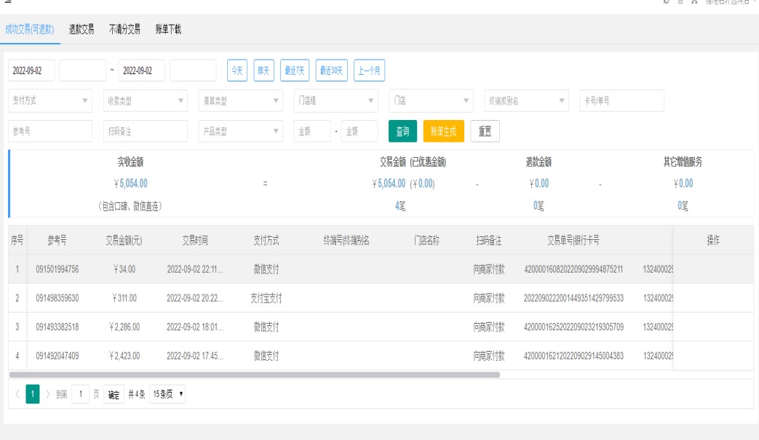Open the 清算类型 dropdown
The image size is (759, 440).
click(x=239, y=100)
